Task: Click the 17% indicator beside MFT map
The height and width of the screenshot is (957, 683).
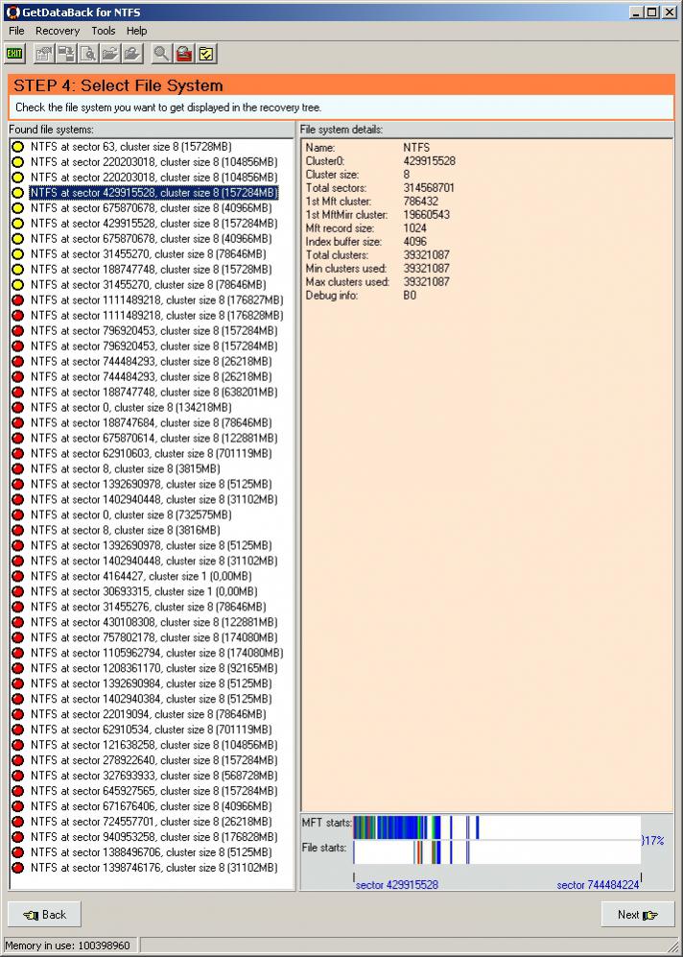Action: coord(653,841)
